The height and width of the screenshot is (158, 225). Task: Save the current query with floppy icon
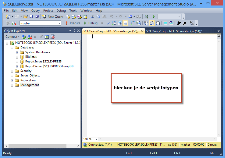pos(31,17)
